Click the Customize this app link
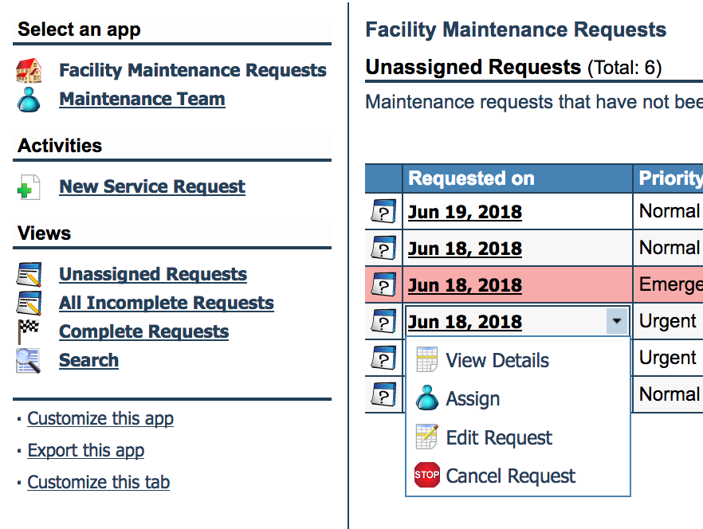The image size is (703, 529). tap(100, 419)
